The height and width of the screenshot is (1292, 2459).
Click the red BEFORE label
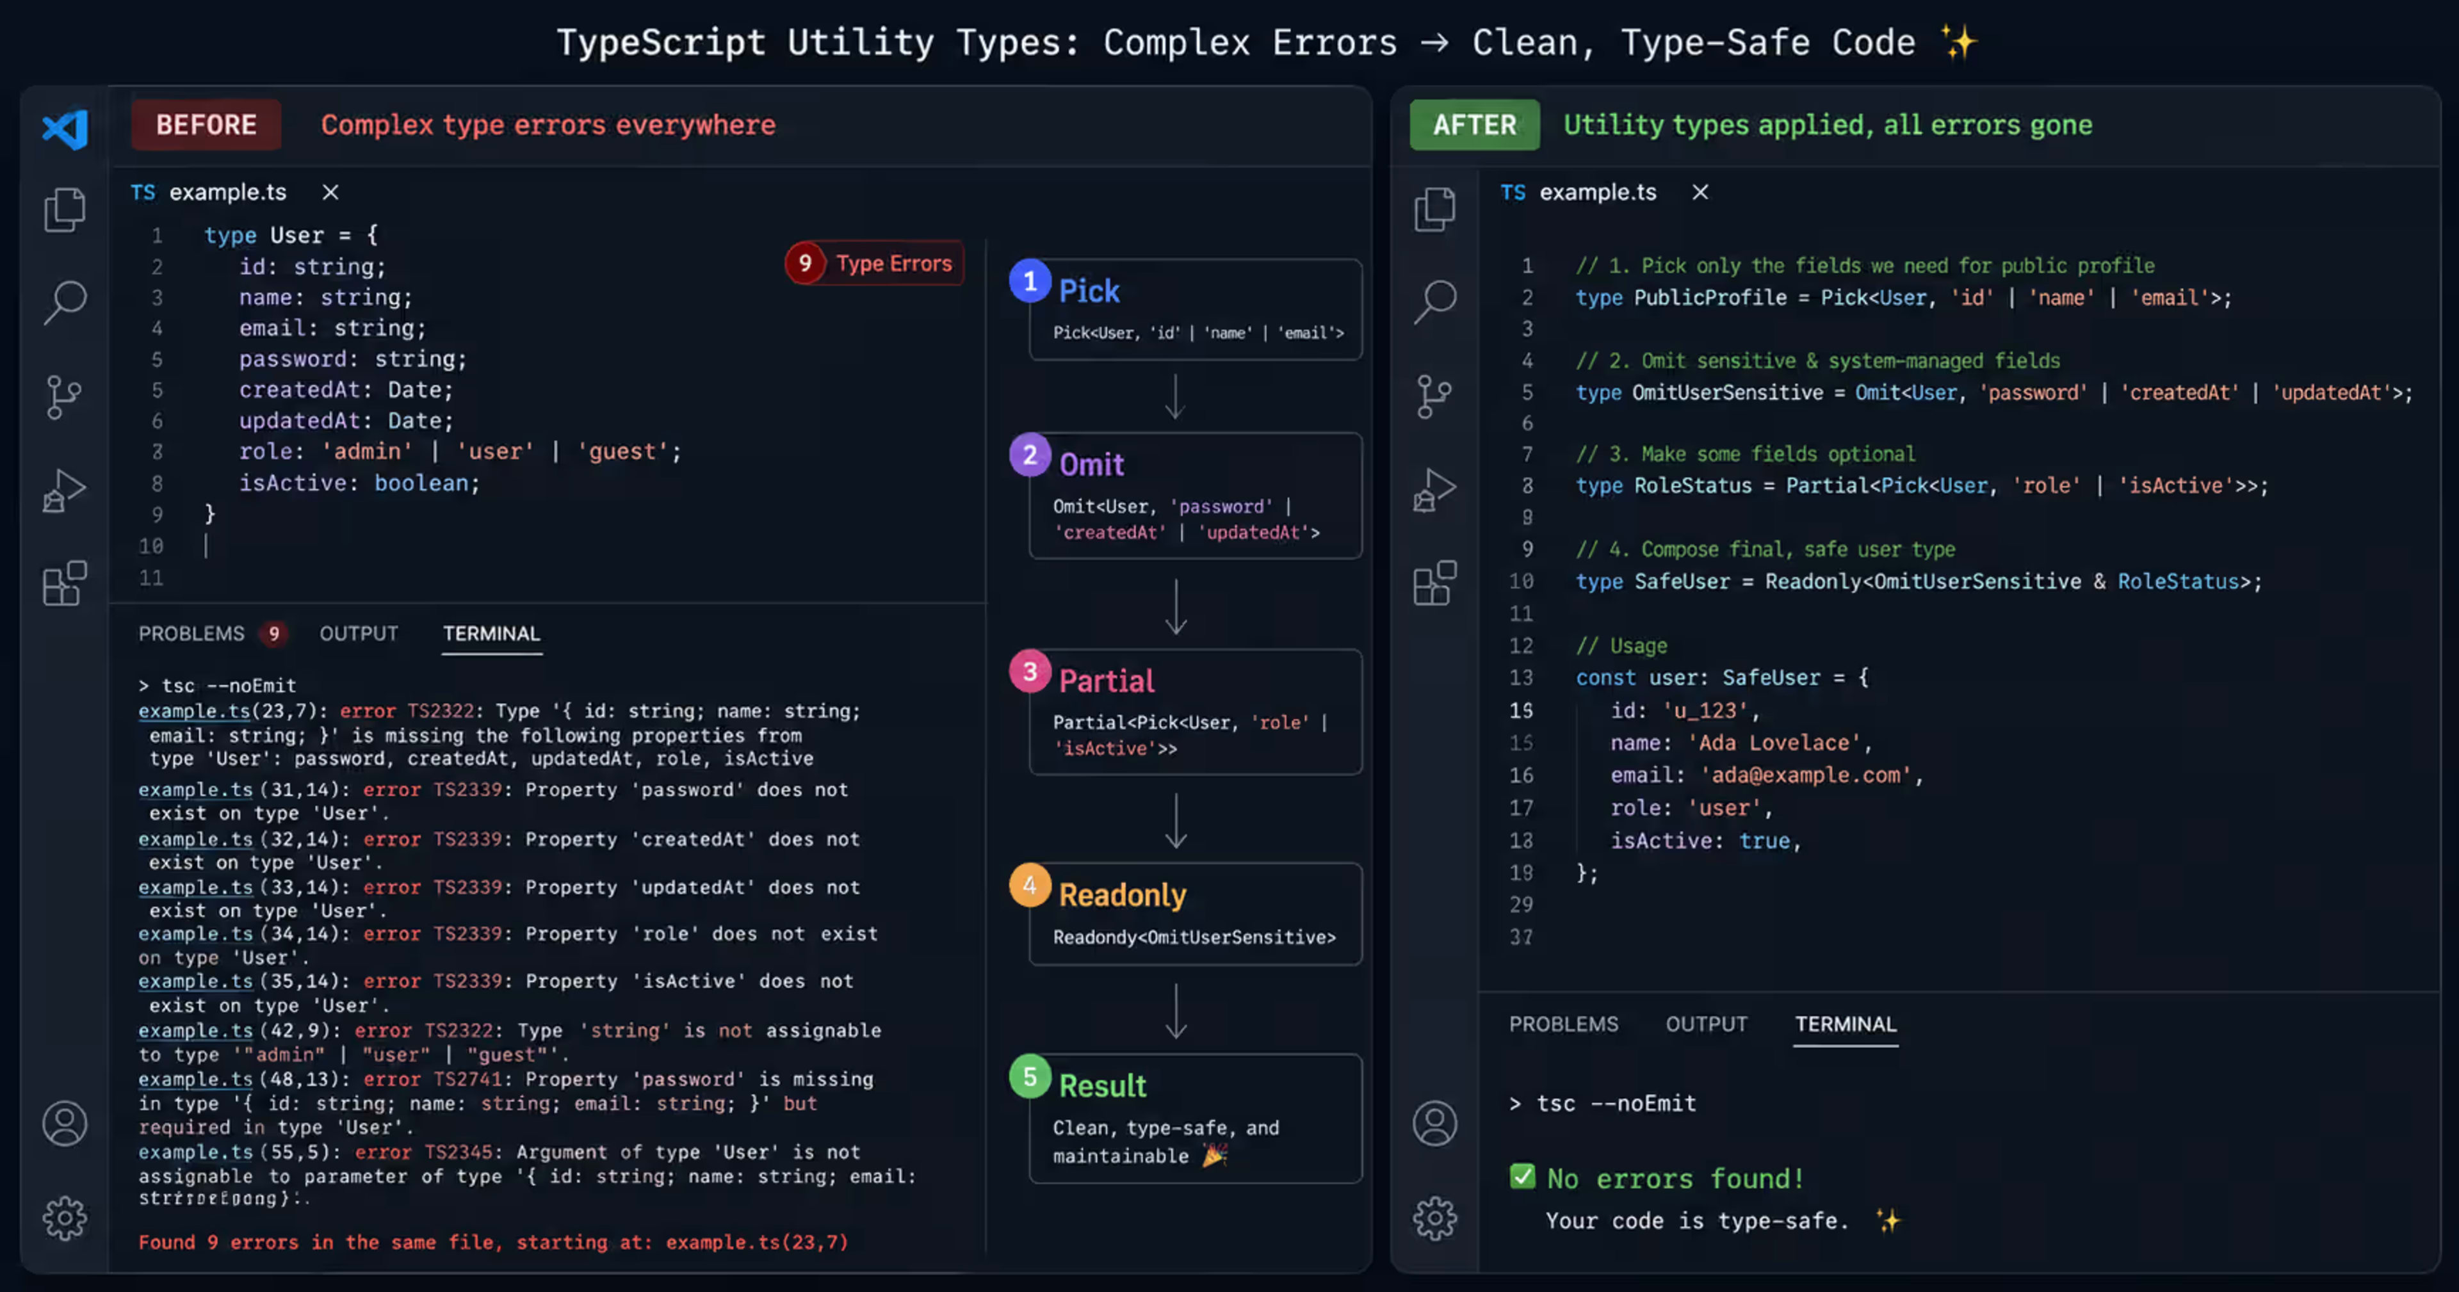(206, 125)
